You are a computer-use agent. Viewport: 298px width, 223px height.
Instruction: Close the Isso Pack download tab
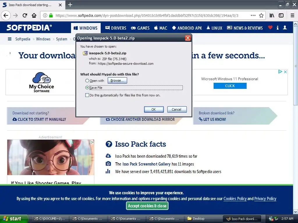tap(60, 5)
